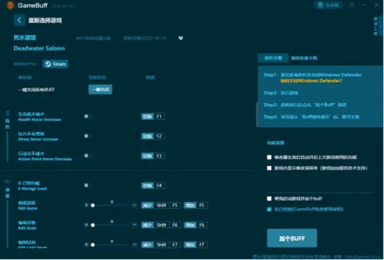
Task: Click Shift F6 decrease hotkey for Edit Grain
Action: click(x=161, y=225)
